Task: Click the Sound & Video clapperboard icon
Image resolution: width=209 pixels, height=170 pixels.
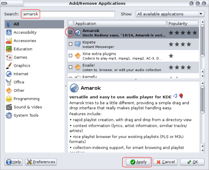Action: [x=9, y=107]
